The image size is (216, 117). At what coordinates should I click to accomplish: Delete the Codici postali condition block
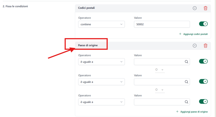(x=205, y=8)
